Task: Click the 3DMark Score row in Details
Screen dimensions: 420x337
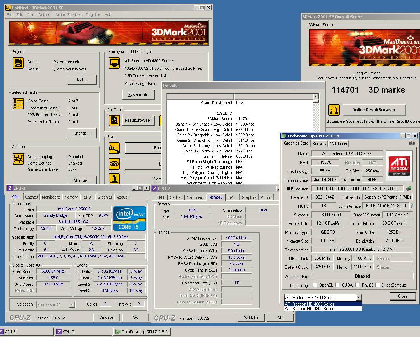Action: coord(240,119)
